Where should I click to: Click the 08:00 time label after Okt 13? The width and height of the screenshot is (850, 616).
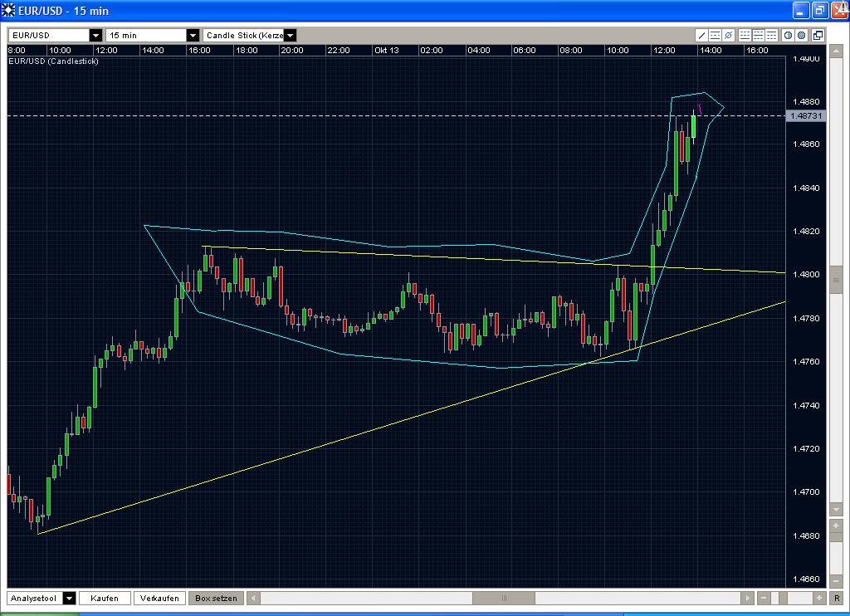[x=571, y=51]
